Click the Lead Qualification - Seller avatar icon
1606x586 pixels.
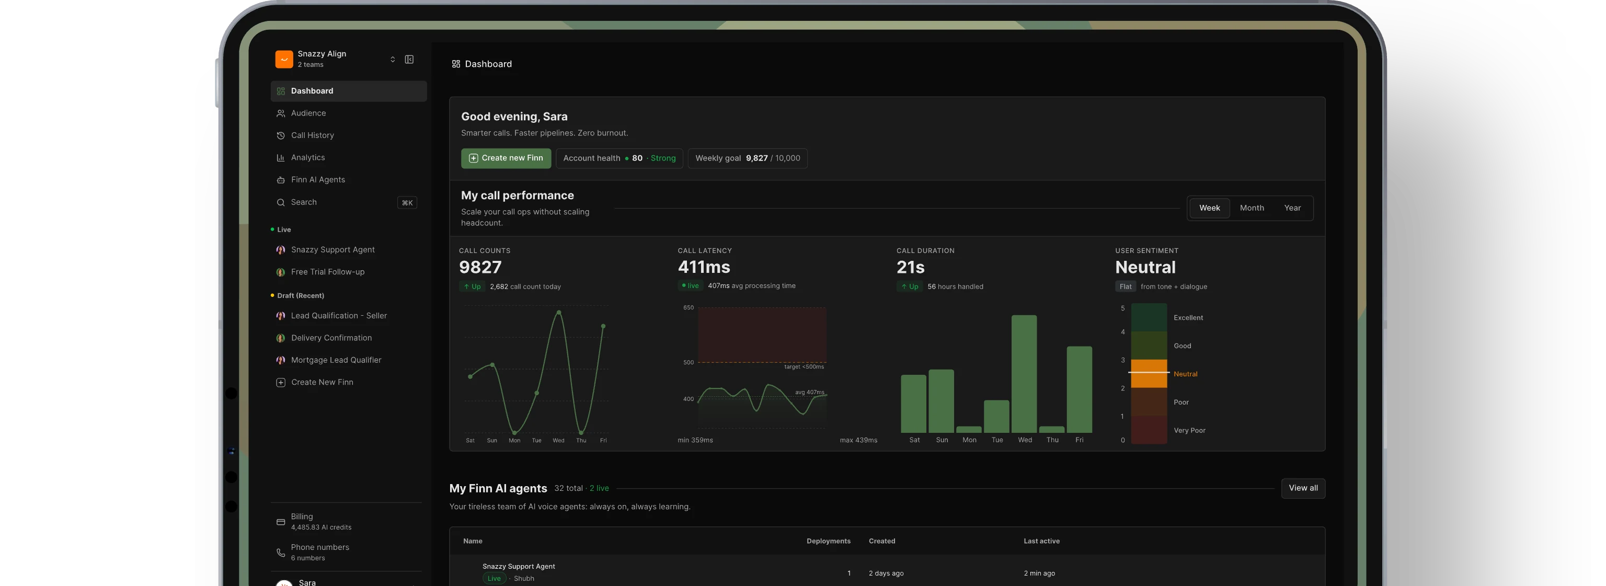click(x=281, y=316)
